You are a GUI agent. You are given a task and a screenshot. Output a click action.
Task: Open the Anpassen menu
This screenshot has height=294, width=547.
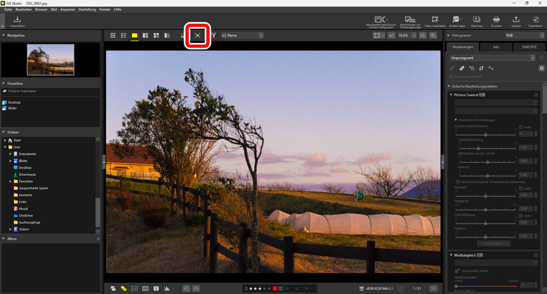68,10
